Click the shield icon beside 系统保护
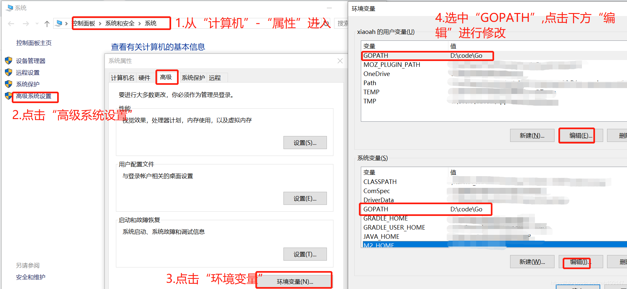The image size is (627, 289). click(x=8, y=84)
